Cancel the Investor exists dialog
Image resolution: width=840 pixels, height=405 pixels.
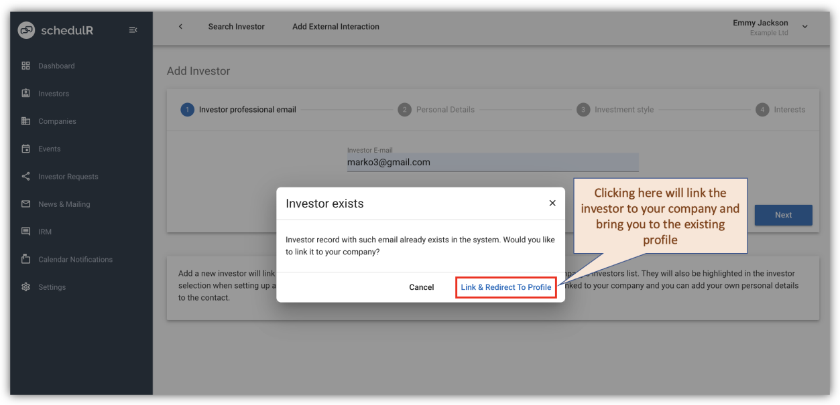tap(421, 287)
